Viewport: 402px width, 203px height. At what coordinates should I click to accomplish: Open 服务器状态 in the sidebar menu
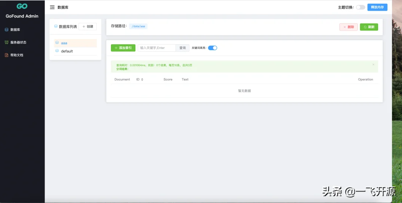pos(18,42)
